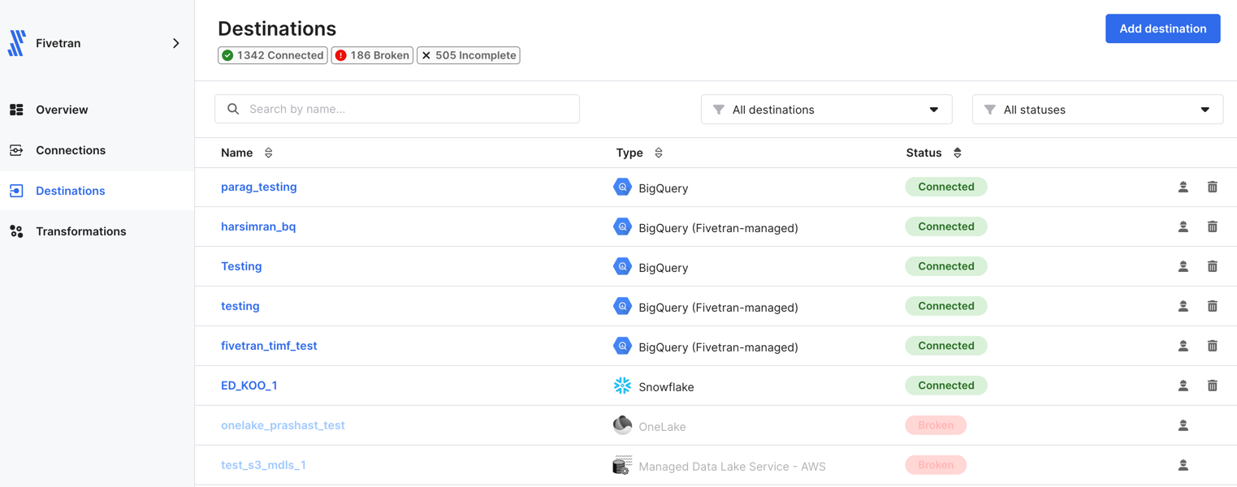Viewport: 1237px width, 487px height.
Task: Delete fivetran_timf_test with trash icon
Action: tap(1213, 346)
